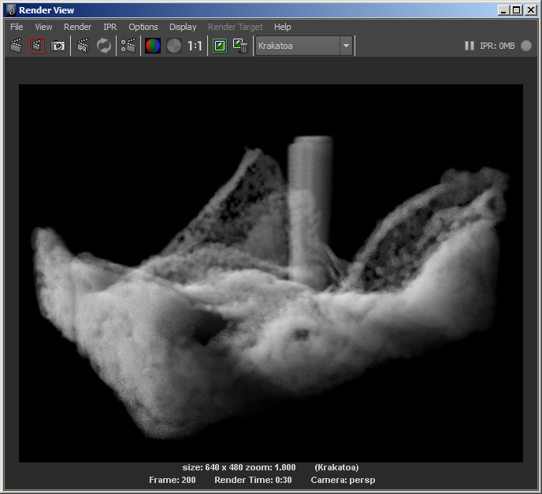This screenshot has width=542, height=494.
Task: Pause IPR tuning with the pause button
Action: click(x=469, y=46)
